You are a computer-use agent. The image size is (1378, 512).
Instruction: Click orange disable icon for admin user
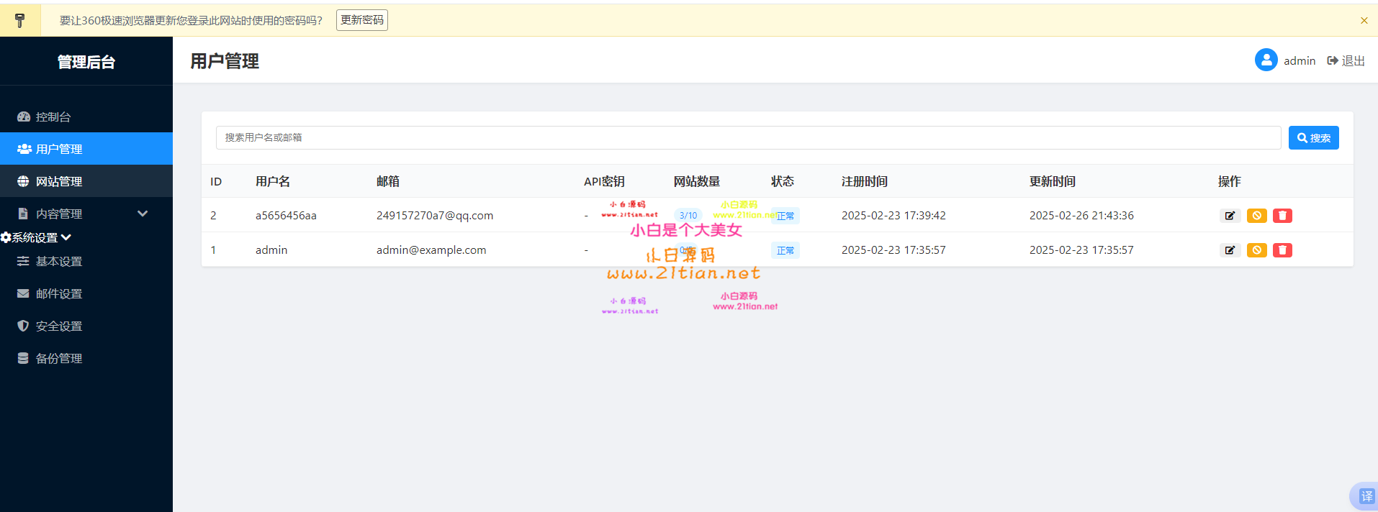[1256, 250]
